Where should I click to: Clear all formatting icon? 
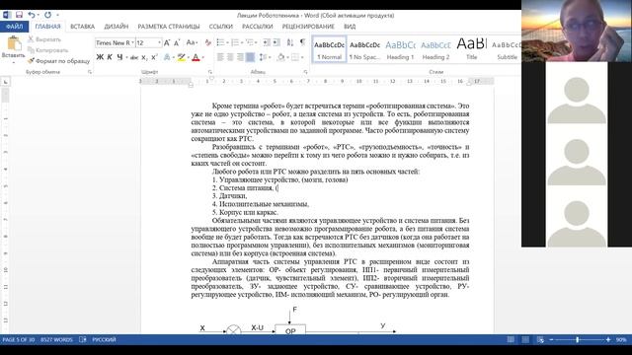pos(208,42)
